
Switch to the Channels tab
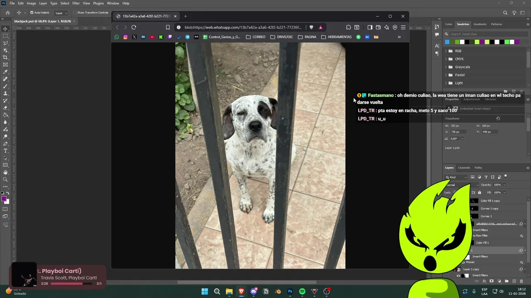click(x=464, y=168)
